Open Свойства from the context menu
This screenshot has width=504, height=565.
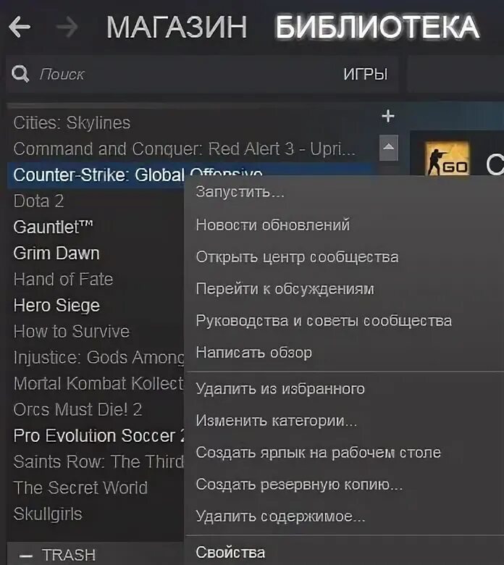[230, 553]
